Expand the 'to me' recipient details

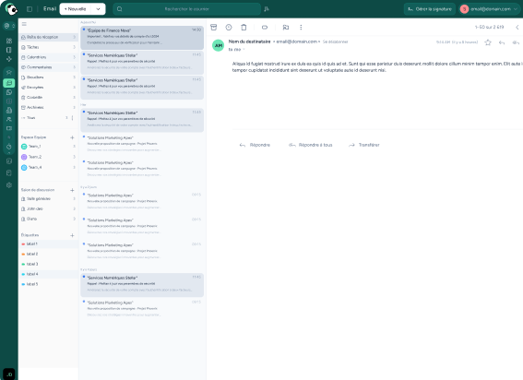(236, 50)
